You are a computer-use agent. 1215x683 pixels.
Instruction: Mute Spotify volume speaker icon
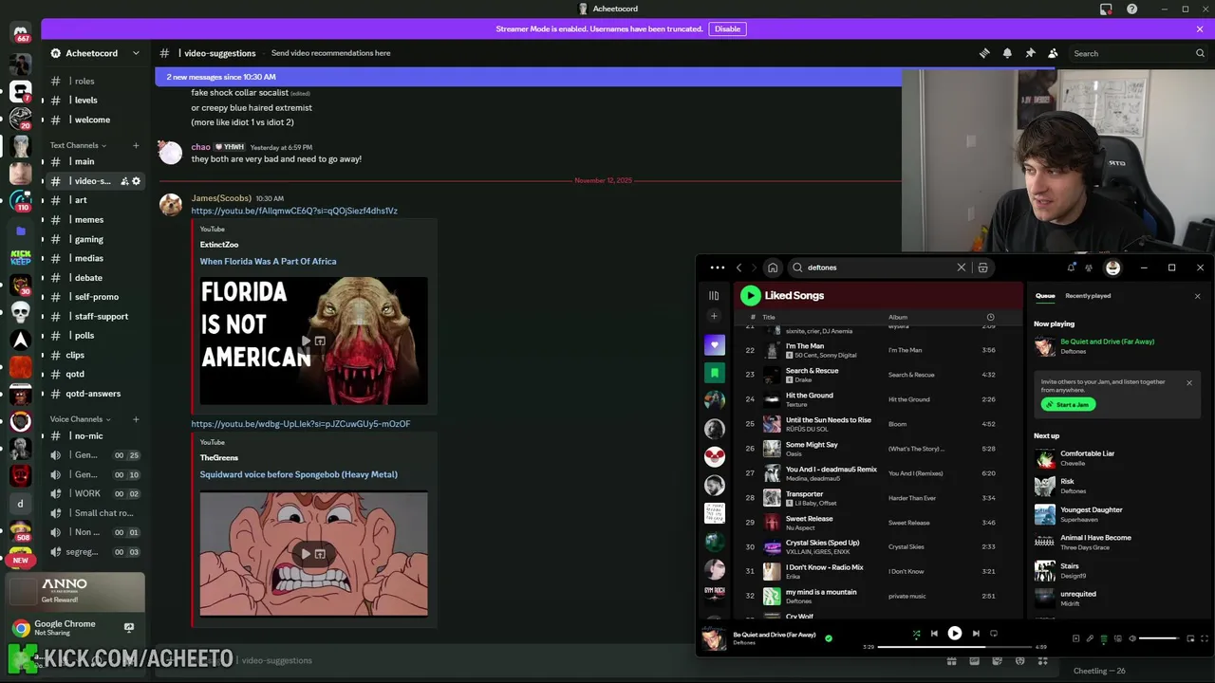[x=1131, y=638]
